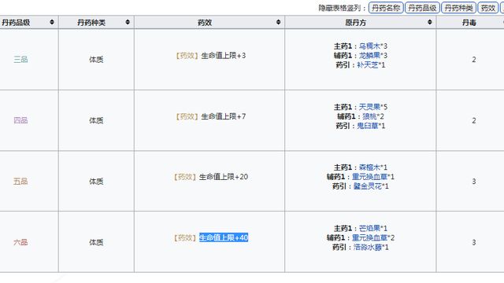
Task: Click 体质 in the 三品 row
Action: coord(96,60)
